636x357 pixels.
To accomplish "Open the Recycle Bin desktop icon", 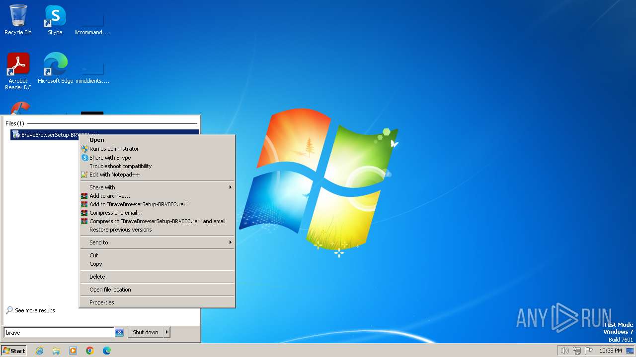I will (x=18, y=20).
